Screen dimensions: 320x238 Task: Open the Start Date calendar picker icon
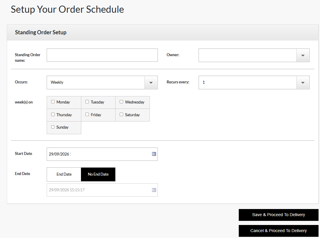pos(154,154)
